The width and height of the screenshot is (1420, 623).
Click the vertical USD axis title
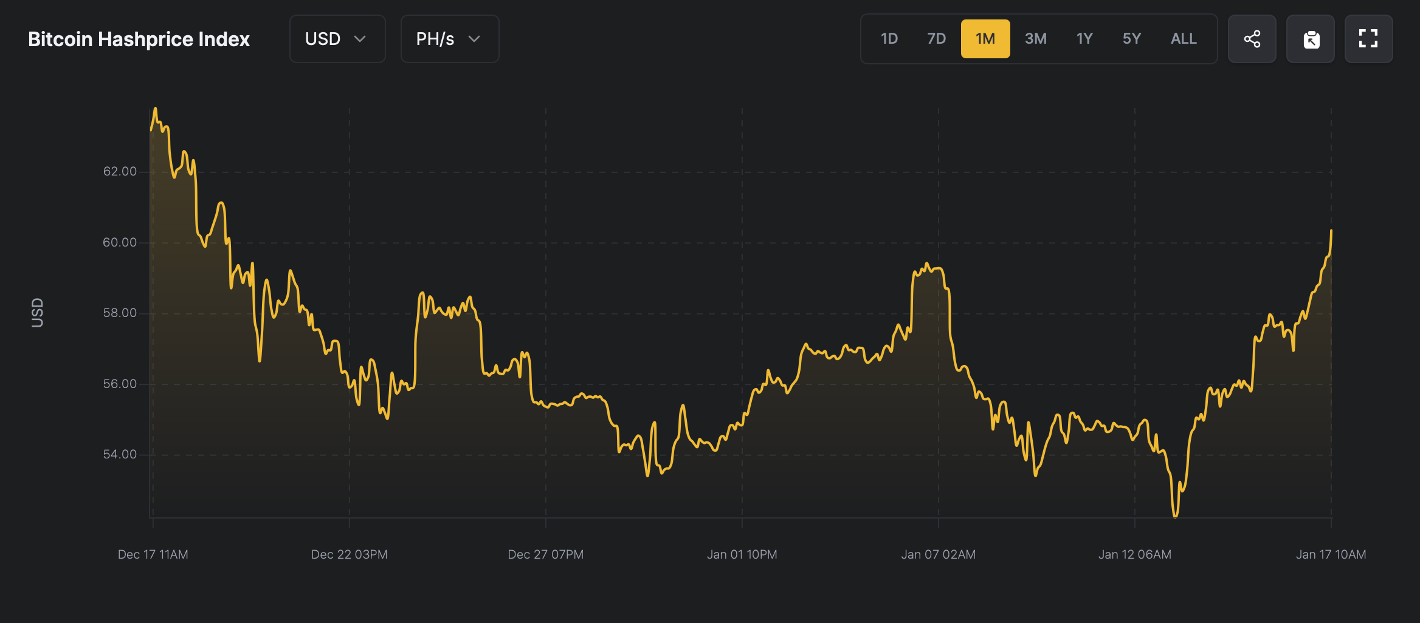tap(37, 313)
